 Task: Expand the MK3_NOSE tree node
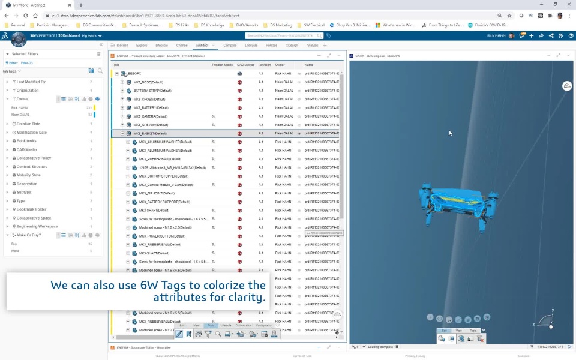point(122,82)
